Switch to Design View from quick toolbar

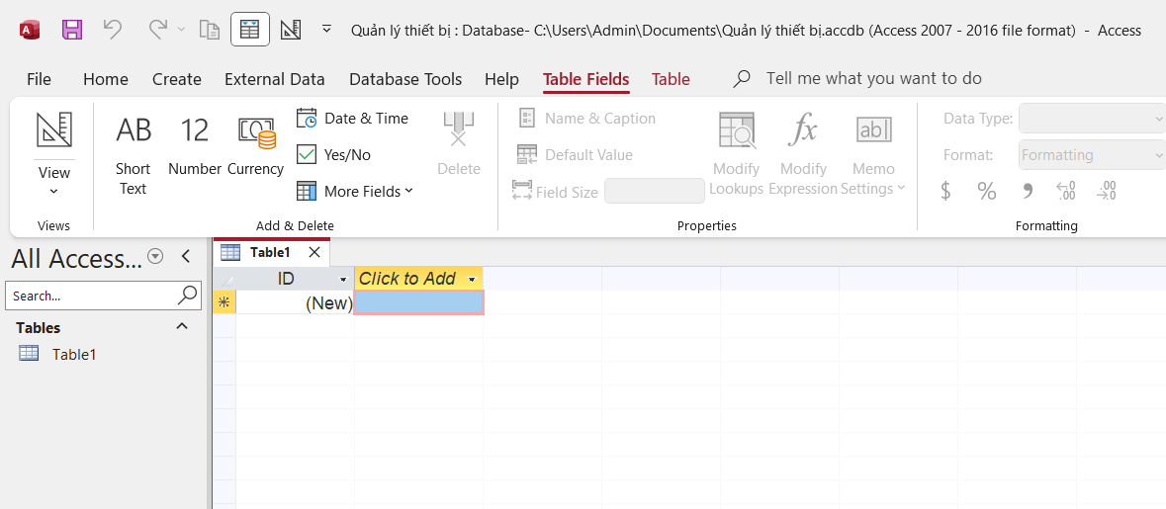point(290,30)
